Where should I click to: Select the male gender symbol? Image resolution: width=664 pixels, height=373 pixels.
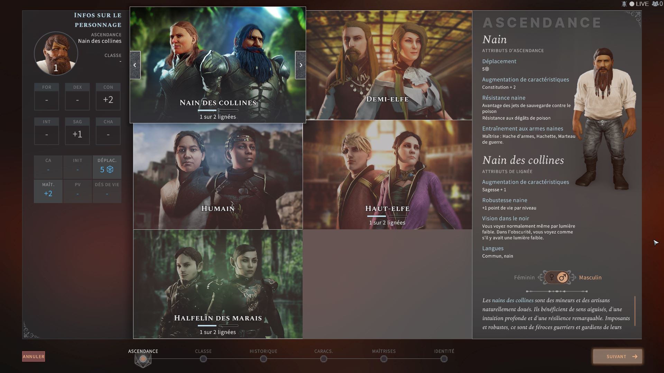pyautogui.click(x=563, y=277)
